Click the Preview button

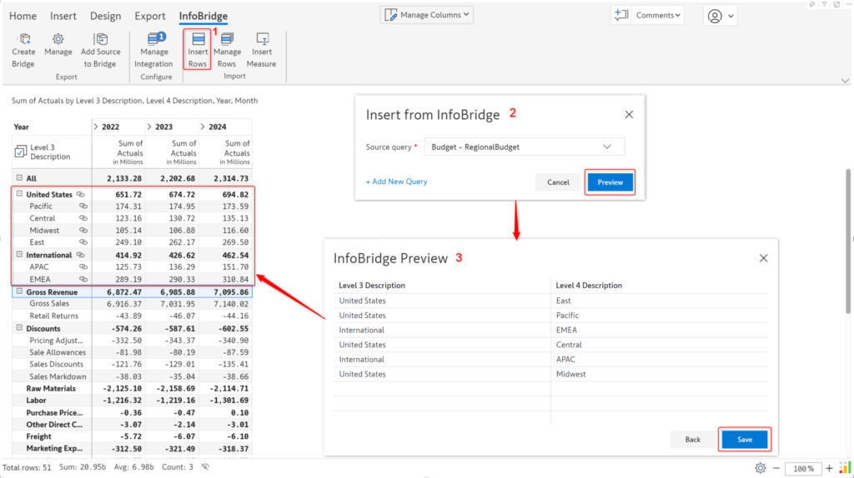[610, 182]
